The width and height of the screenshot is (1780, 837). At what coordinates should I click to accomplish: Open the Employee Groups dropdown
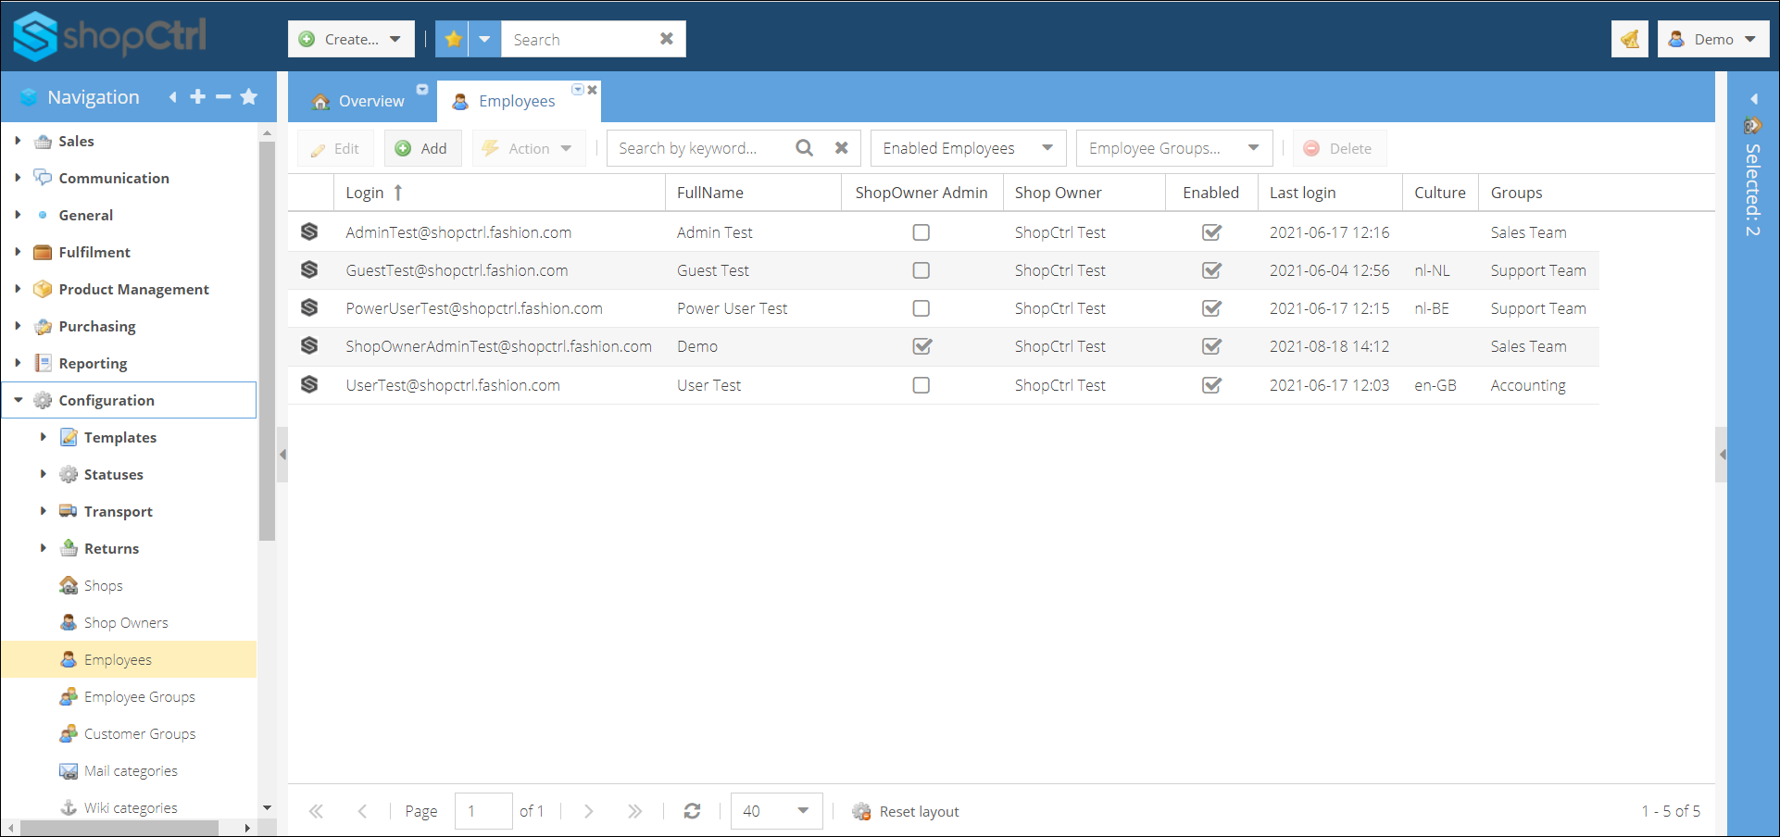coord(1173,148)
